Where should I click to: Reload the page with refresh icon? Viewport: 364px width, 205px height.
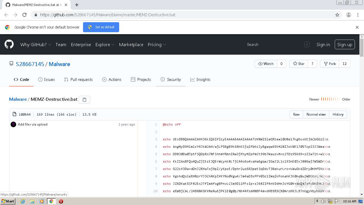tap(24, 15)
